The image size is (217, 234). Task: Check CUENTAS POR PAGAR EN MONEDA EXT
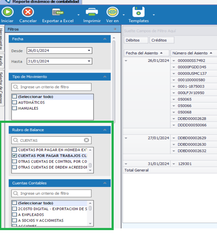[x=14, y=150]
